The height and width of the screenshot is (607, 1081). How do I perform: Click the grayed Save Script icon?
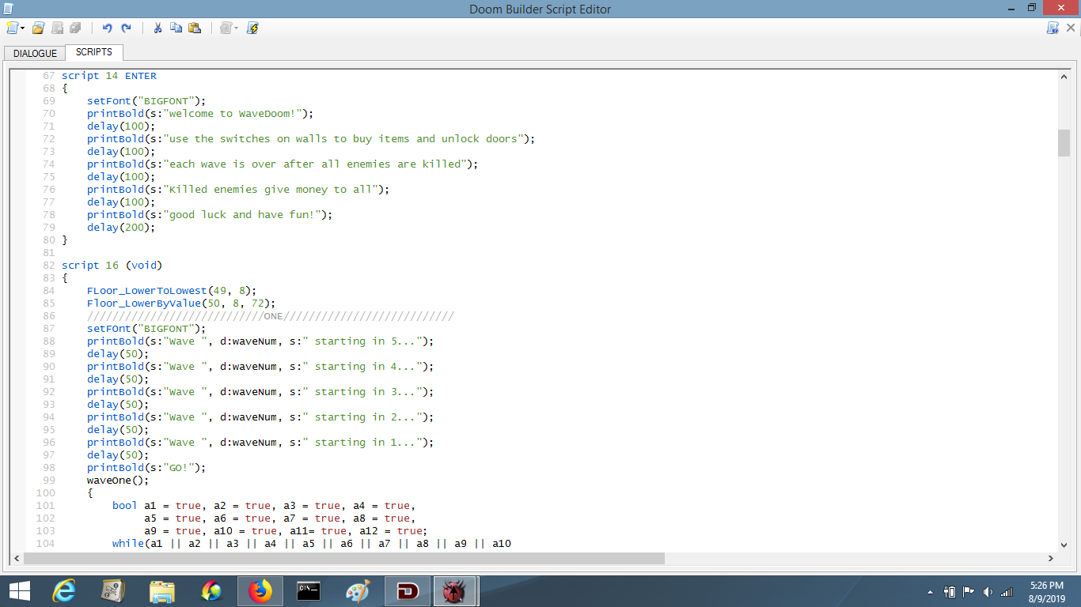point(57,28)
